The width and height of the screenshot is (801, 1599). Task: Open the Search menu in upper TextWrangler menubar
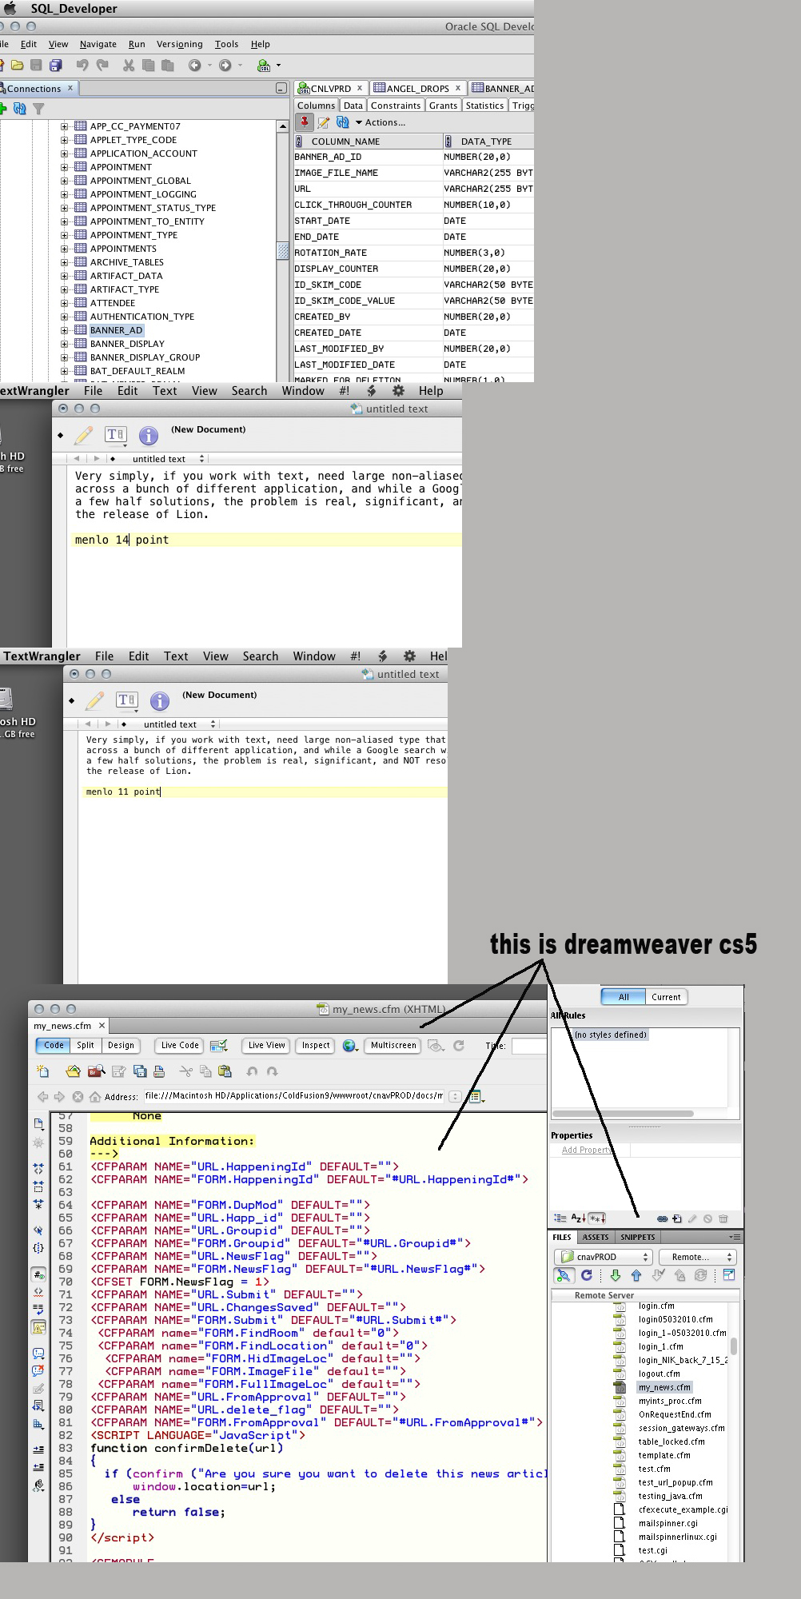(x=249, y=391)
